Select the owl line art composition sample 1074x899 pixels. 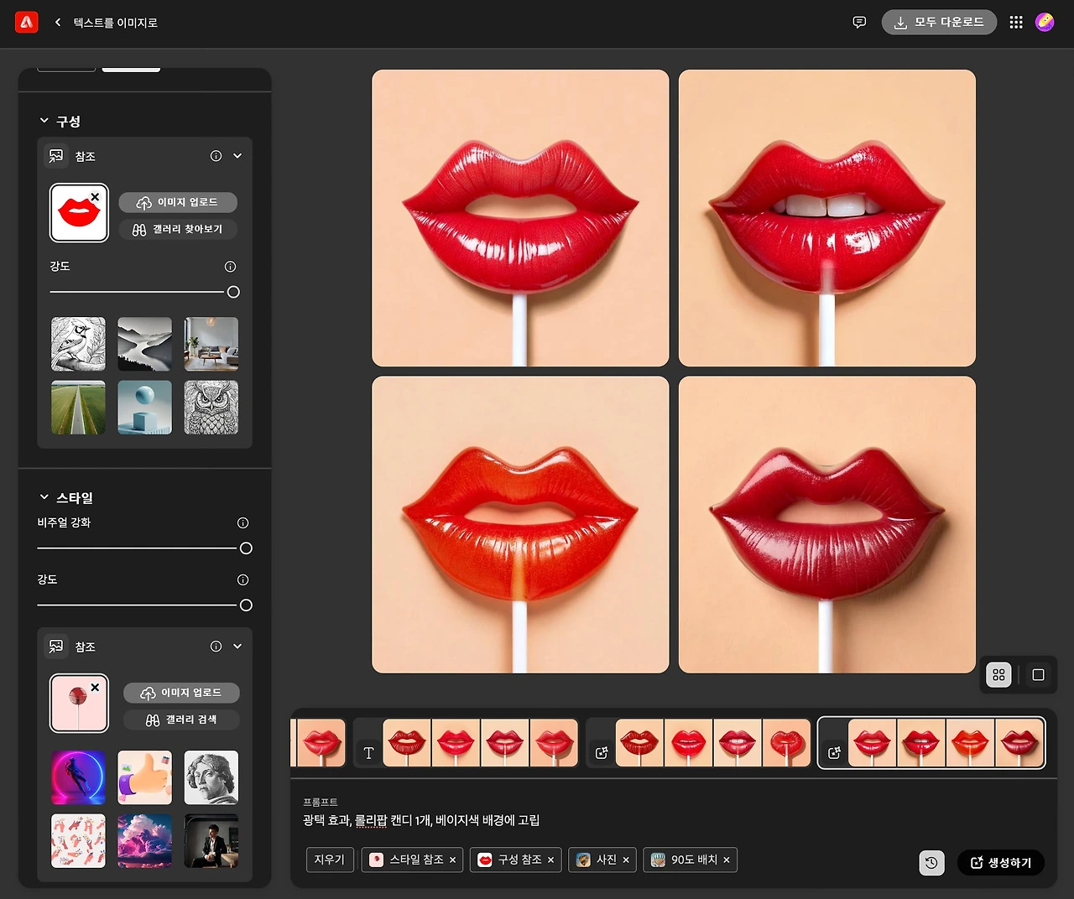point(211,408)
